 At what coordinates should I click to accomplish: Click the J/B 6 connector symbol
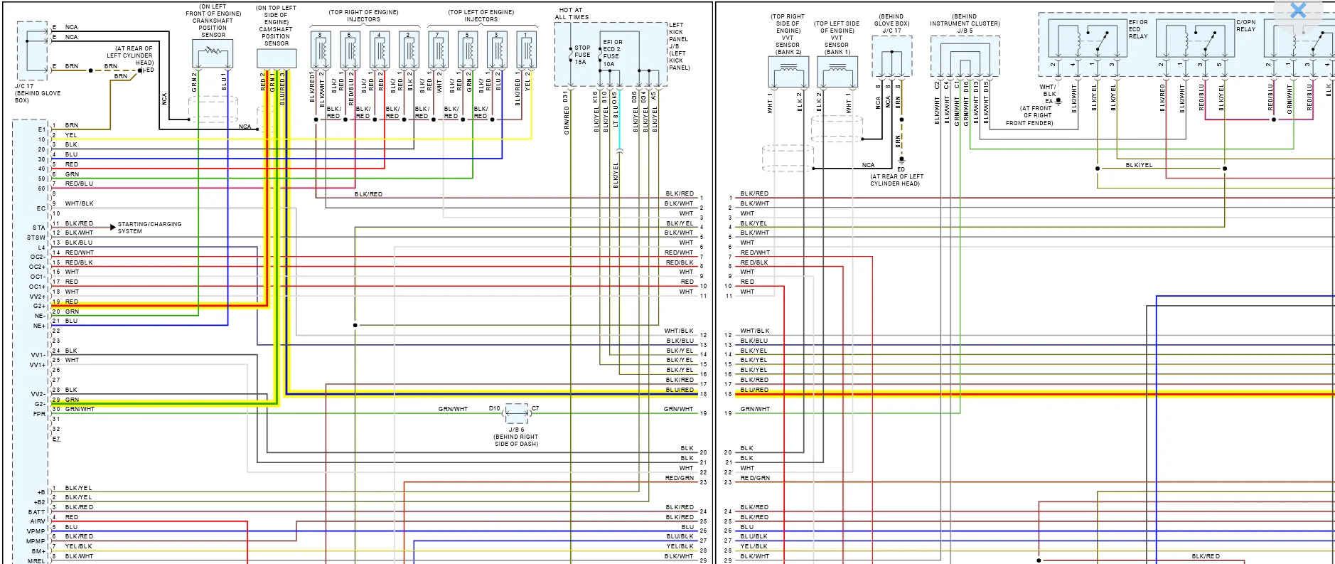pos(517,412)
